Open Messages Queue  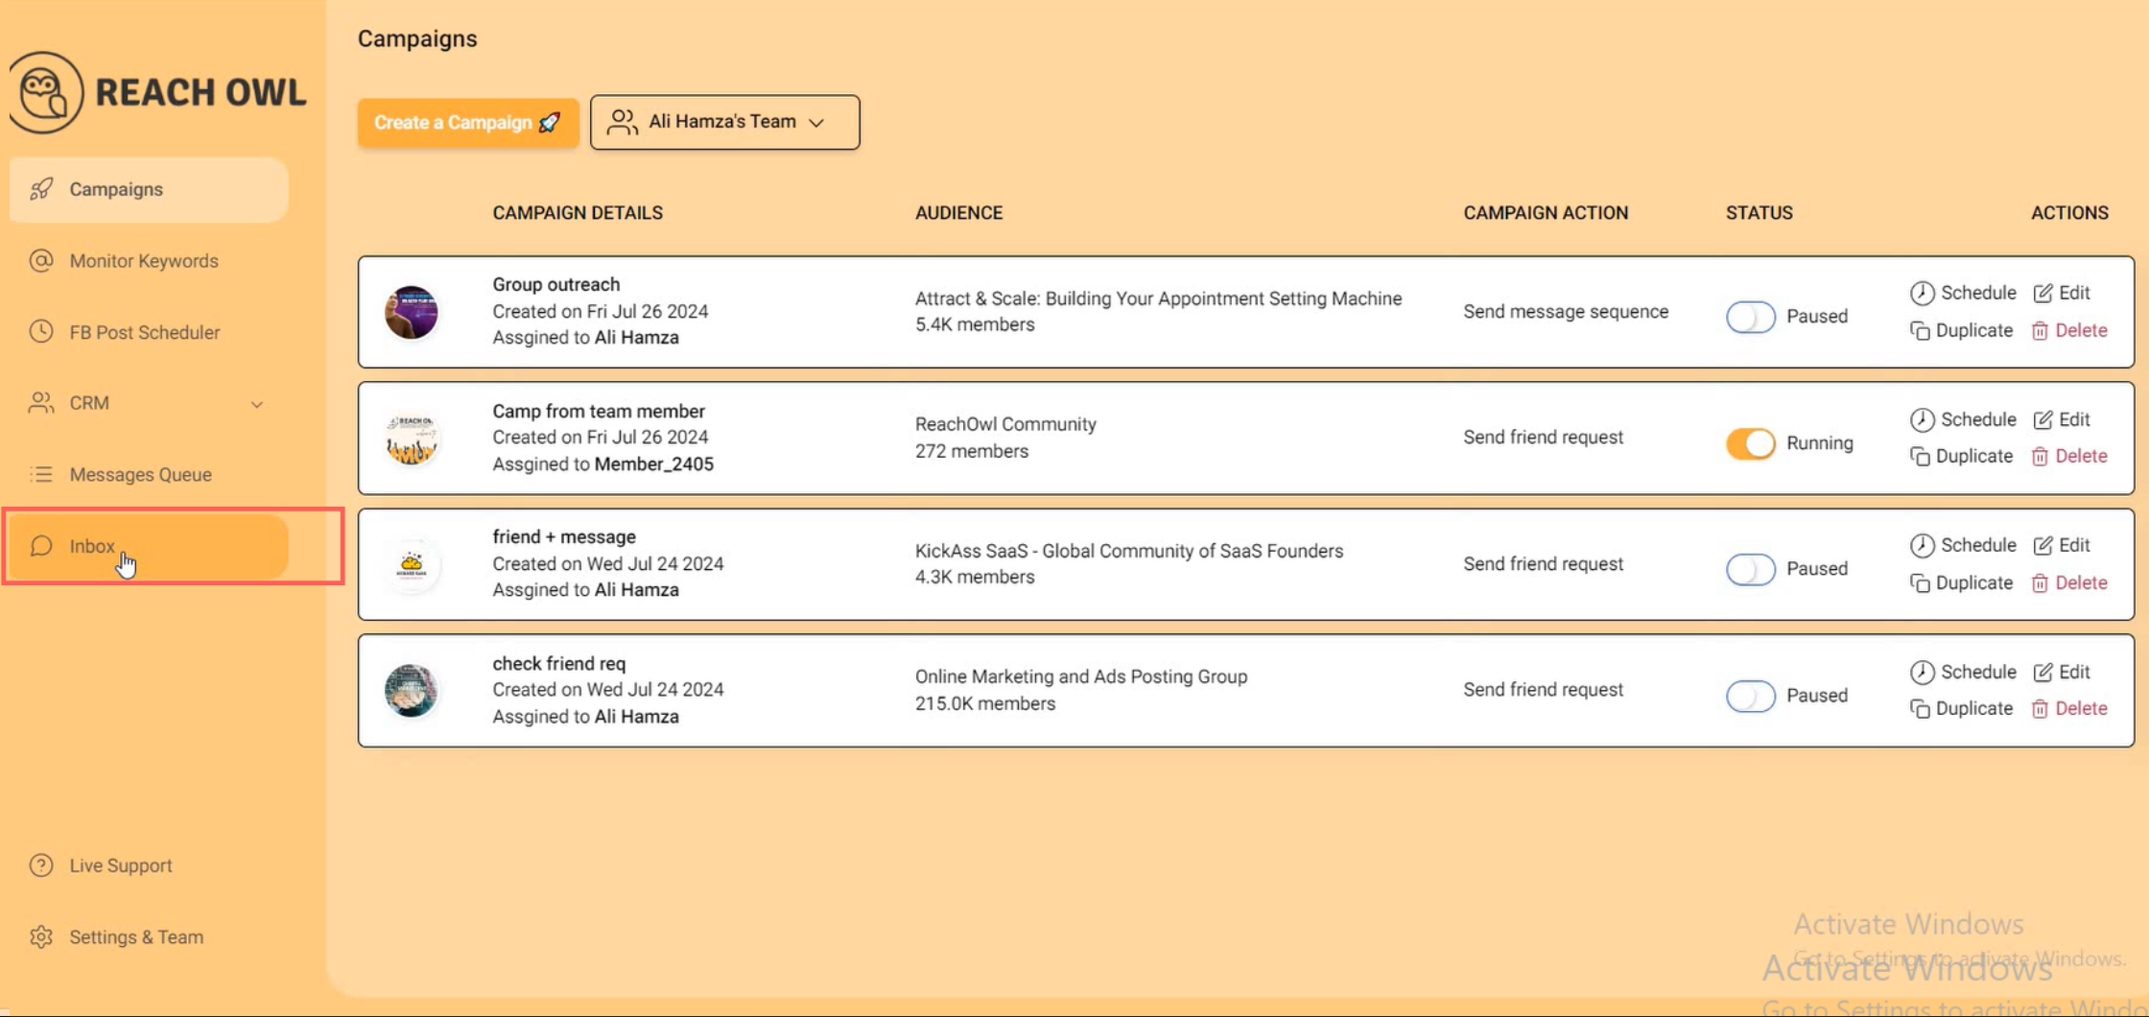(149, 474)
